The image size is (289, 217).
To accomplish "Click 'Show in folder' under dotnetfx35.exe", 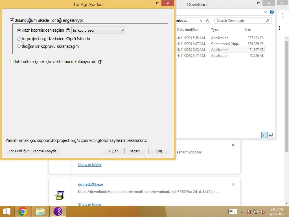I will (x=90, y=204).
